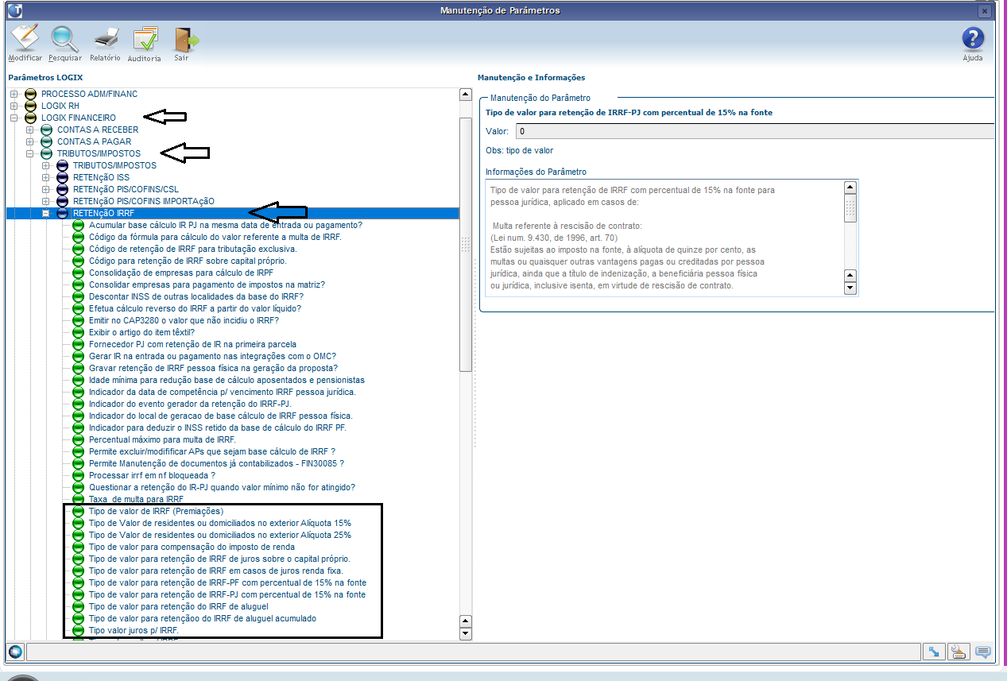The height and width of the screenshot is (681, 1007).
Task: Click the scrollbar thumb in Informações text area
Action: 850,209
